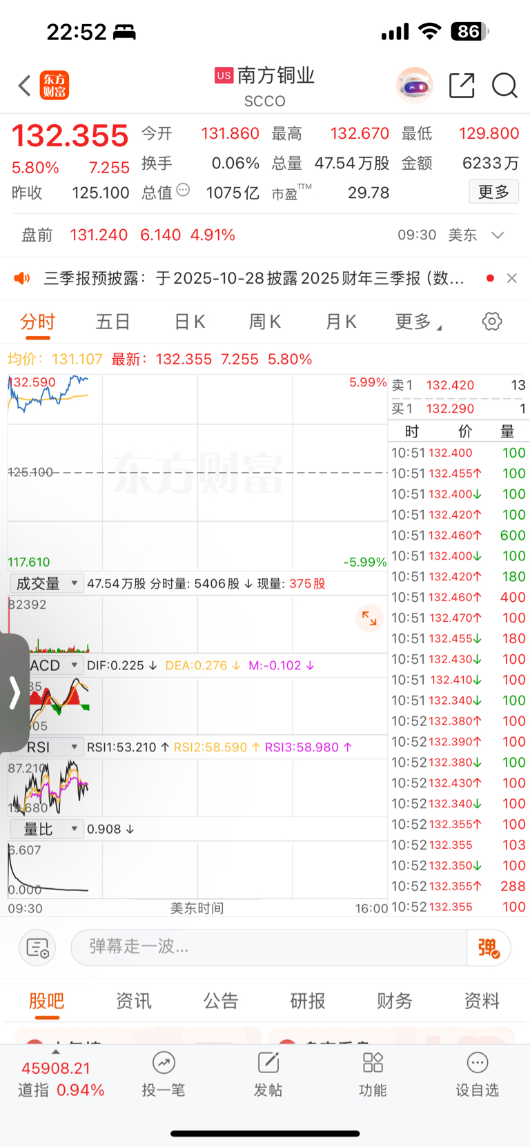The image size is (530, 1147).
Task: Open the 三季报预披露 announcement text
Action: [254, 278]
